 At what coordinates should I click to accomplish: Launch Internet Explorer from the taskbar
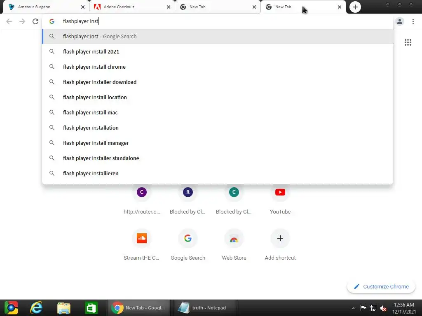(36, 308)
